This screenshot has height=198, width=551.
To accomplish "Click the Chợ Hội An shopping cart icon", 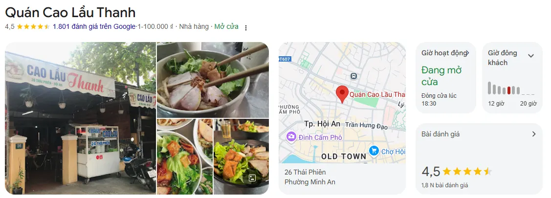I will tap(374, 151).
